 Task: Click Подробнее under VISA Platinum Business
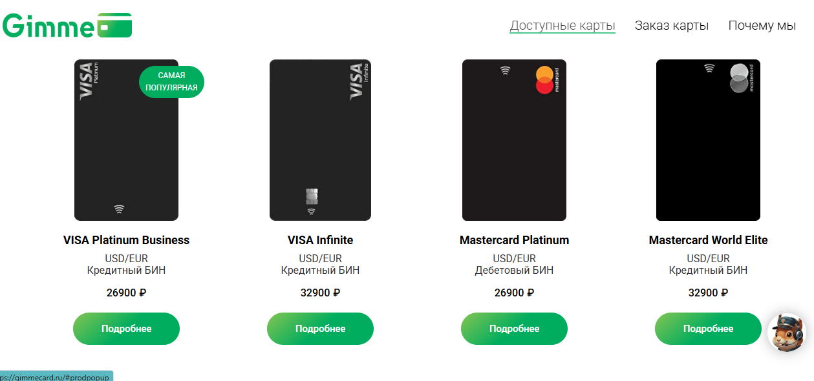click(125, 329)
